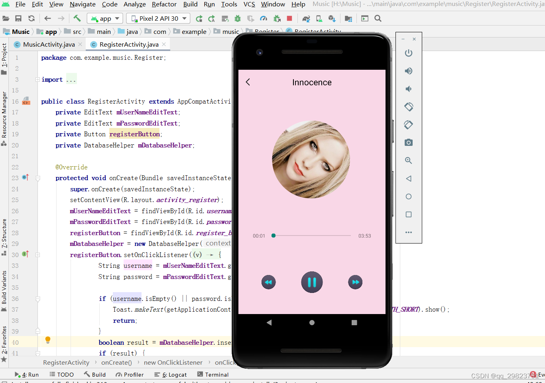Open the Project tool window sidebar tab
Viewport: 545px width, 383px height.
click(x=4, y=59)
